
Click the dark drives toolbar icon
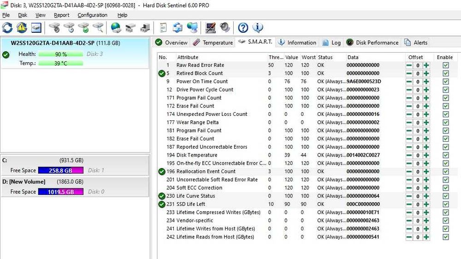coord(130,28)
